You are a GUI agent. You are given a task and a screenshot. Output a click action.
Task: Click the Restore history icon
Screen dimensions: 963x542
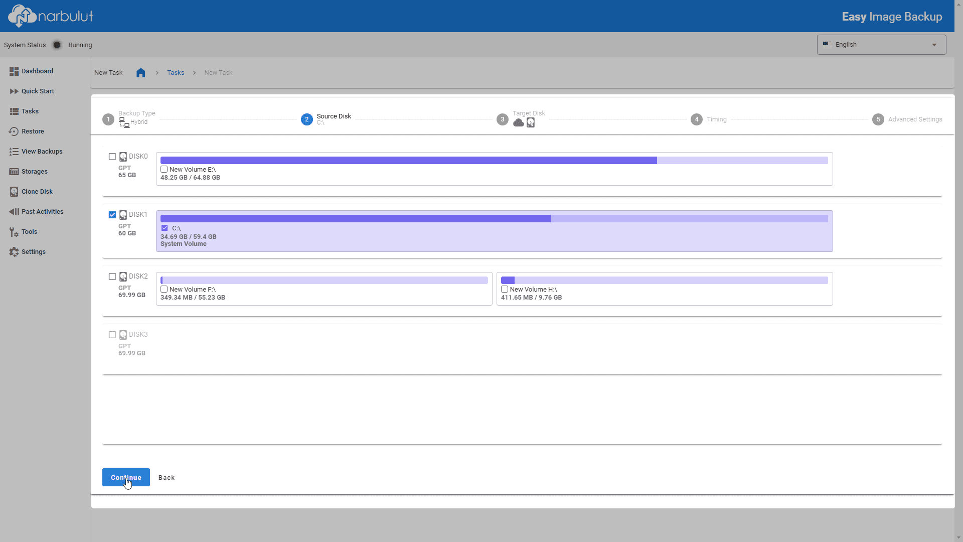14,131
